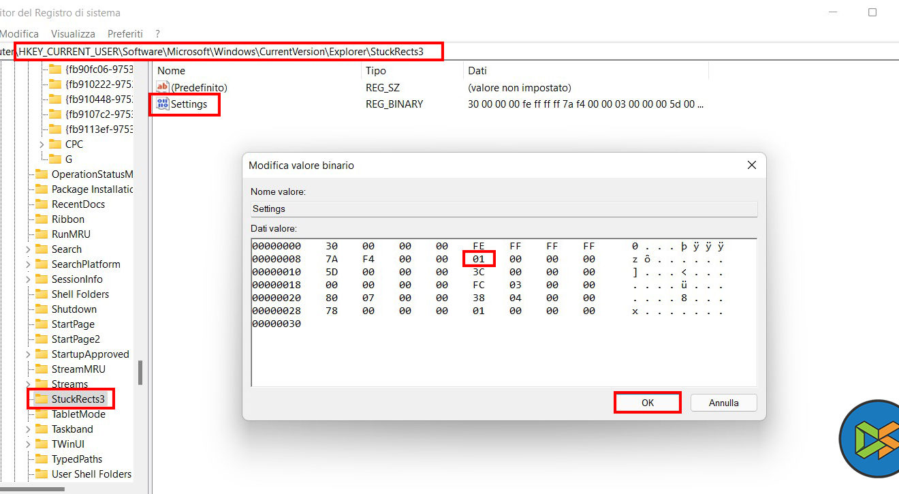Click the registry path address bar
899x494 pixels.
tap(449, 52)
